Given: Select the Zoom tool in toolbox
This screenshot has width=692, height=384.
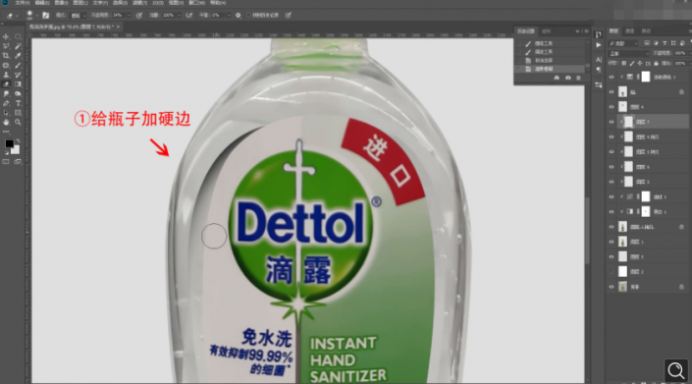Looking at the screenshot, I should pyautogui.click(x=18, y=122).
